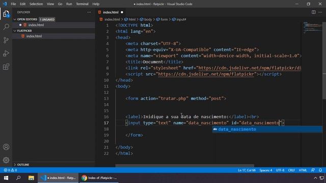
Task: Select index.html under Open Editors
Action: click(53, 25)
